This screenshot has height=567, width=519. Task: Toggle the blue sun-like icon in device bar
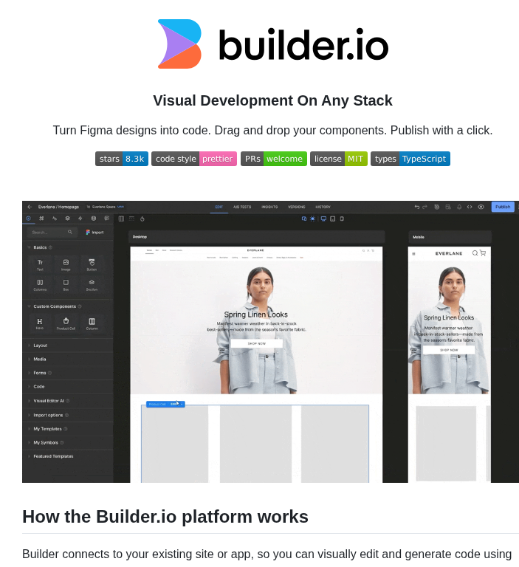pyautogui.click(x=312, y=219)
